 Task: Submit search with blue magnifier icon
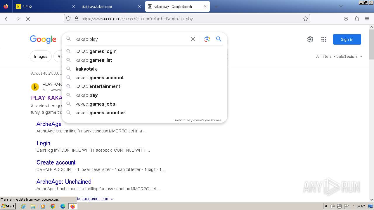[219, 39]
